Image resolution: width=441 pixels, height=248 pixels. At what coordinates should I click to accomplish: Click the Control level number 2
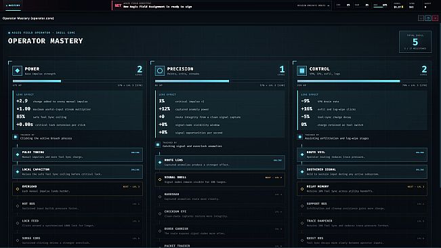(424, 69)
